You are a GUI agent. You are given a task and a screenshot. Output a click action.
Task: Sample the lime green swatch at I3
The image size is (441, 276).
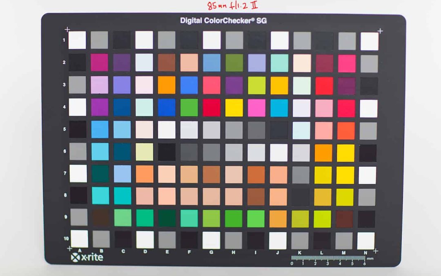257,85
